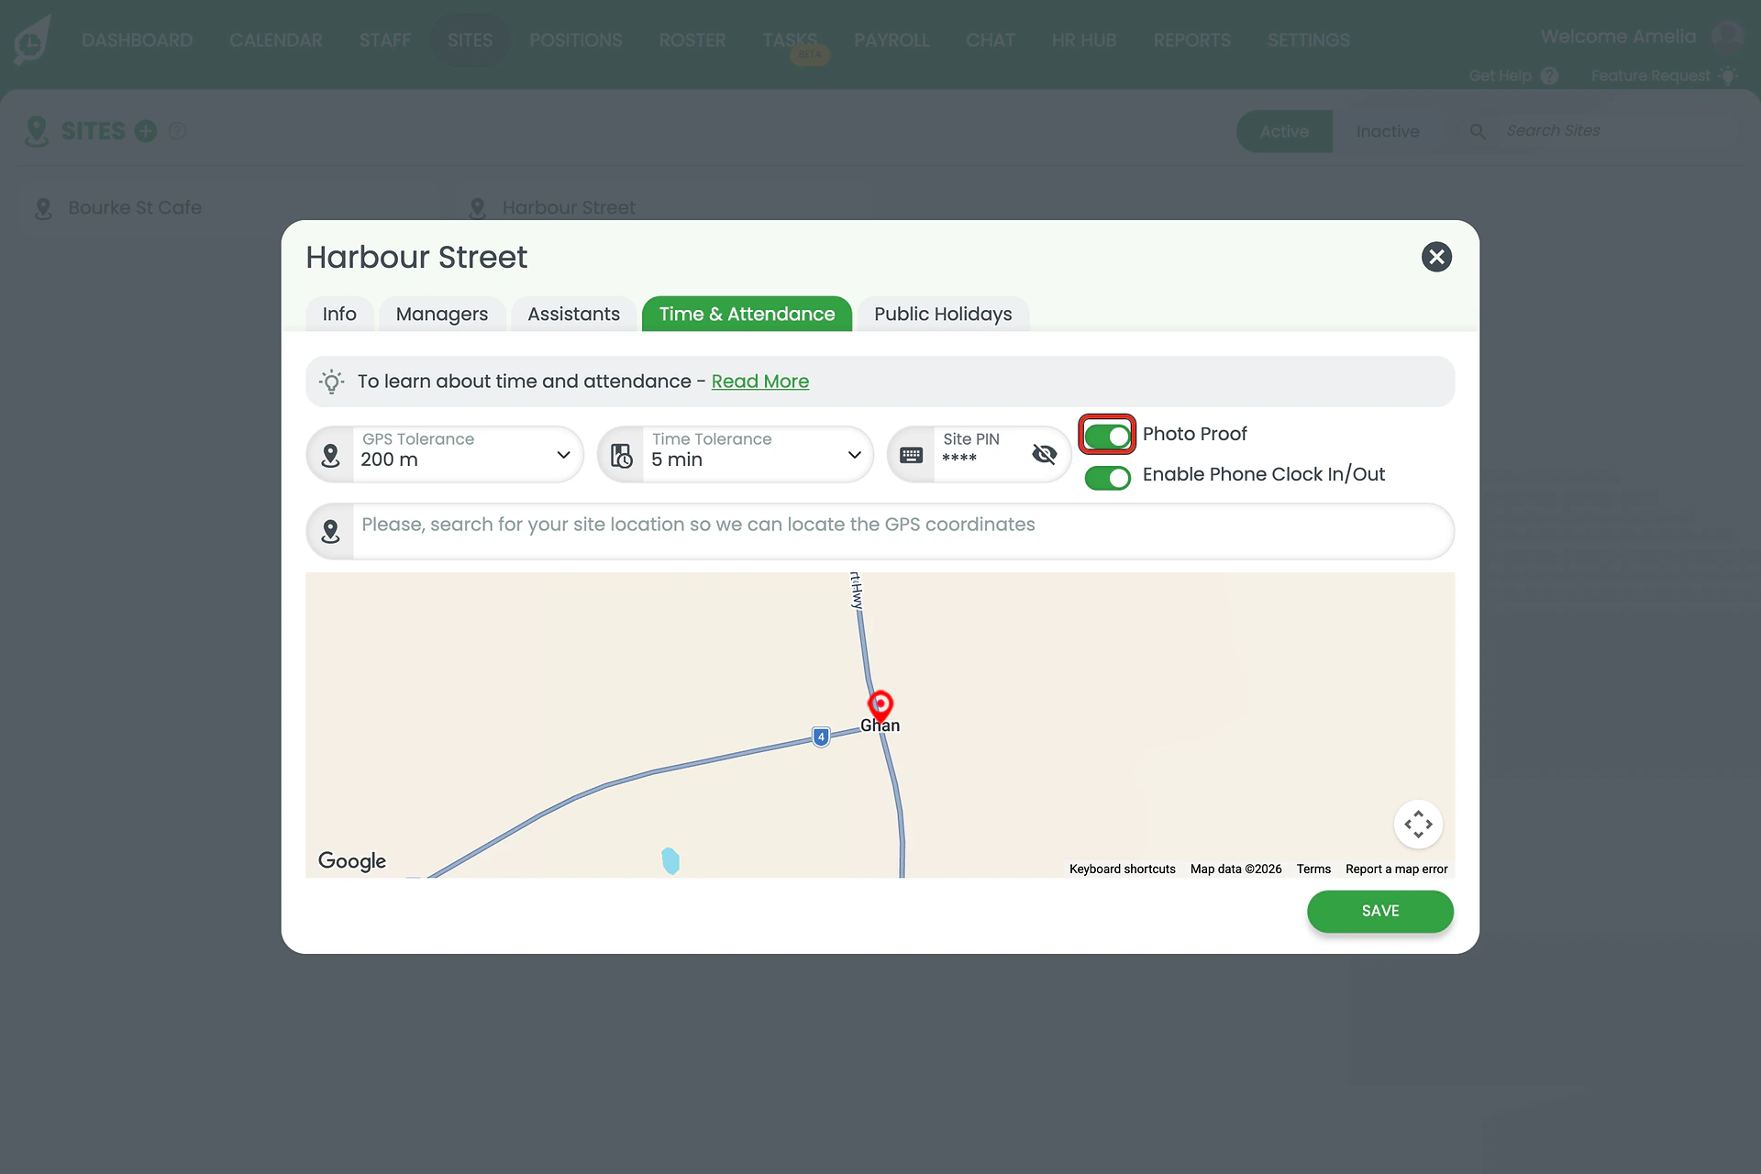The image size is (1761, 1174).
Task: Click the Time Tolerance clock icon
Action: [x=622, y=455]
